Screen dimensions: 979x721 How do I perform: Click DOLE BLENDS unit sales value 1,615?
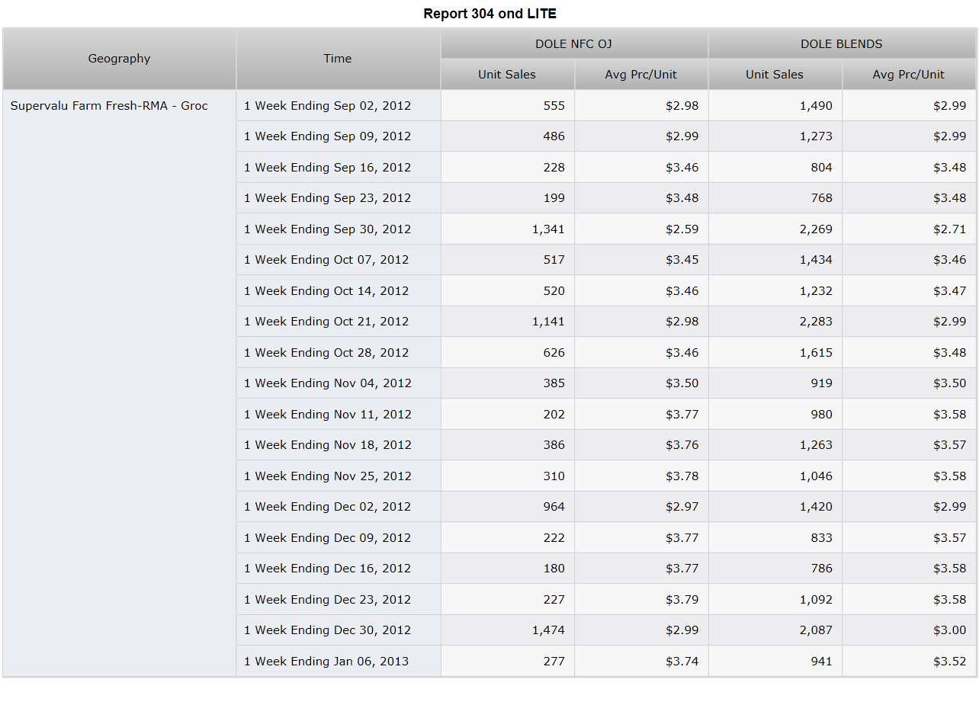click(x=816, y=352)
